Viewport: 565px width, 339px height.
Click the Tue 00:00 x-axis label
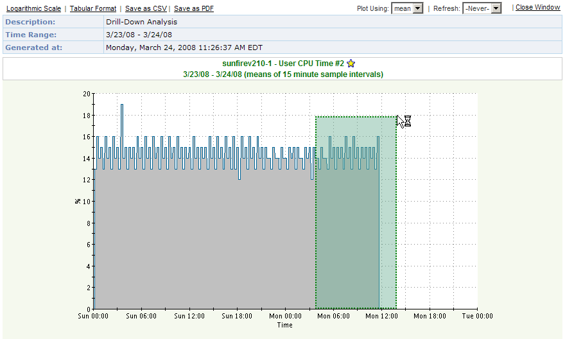pyautogui.click(x=477, y=316)
